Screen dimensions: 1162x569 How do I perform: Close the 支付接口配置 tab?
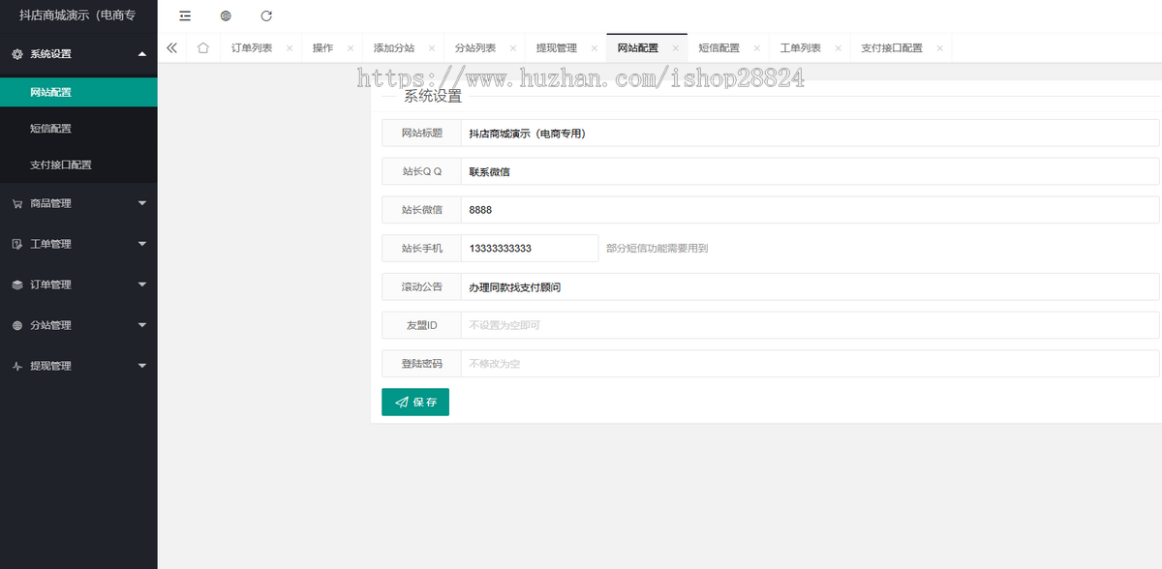coord(939,48)
